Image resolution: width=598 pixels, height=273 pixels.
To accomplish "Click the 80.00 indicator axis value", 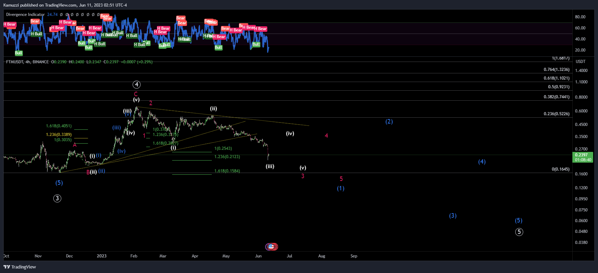I will 580,17.
